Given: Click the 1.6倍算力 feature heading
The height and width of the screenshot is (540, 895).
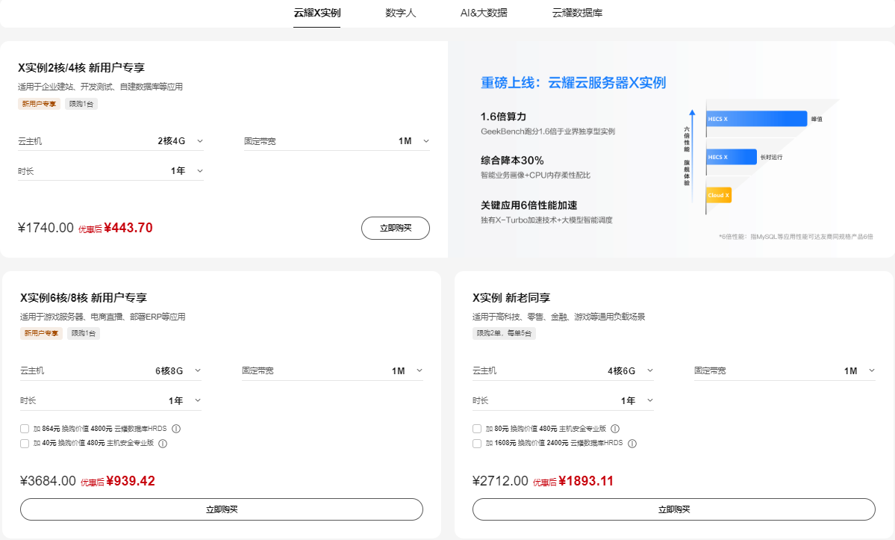Looking at the screenshot, I should 503,117.
